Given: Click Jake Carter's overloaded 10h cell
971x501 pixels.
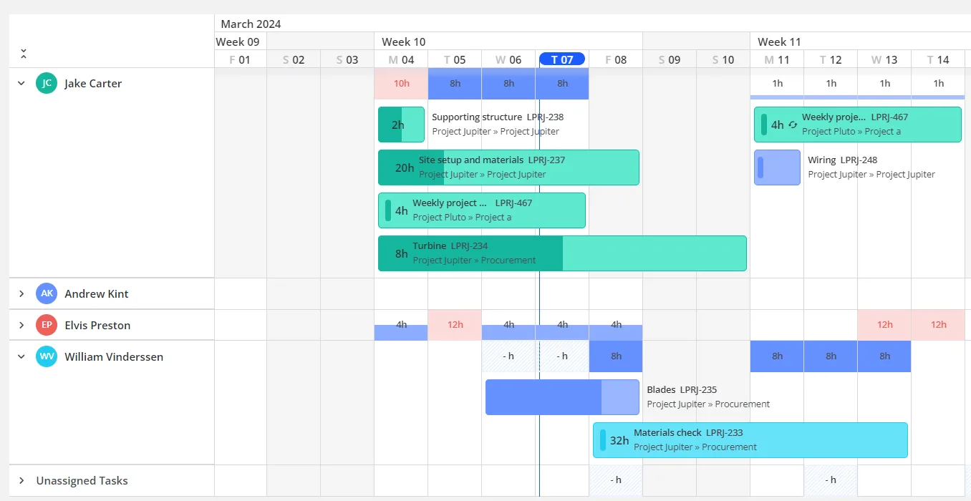Looking at the screenshot, I should [401, 84].
